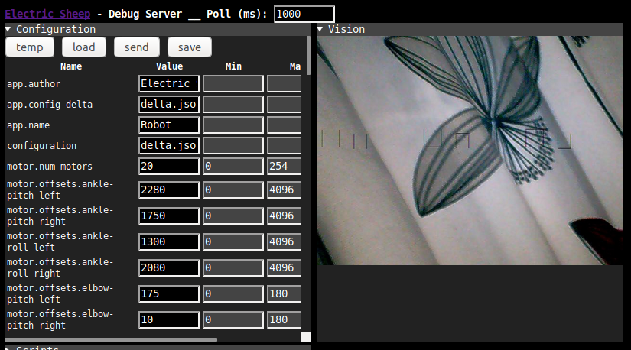The width and height of the screenshot is (631, 350).
Task: Click the Min field of app.name
Action: coord(233,125)
